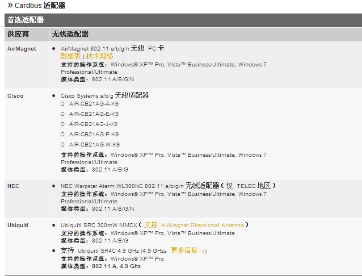Click the » arrow icon after 更多信息
362x276 pixels.
(x=204, y=251)
